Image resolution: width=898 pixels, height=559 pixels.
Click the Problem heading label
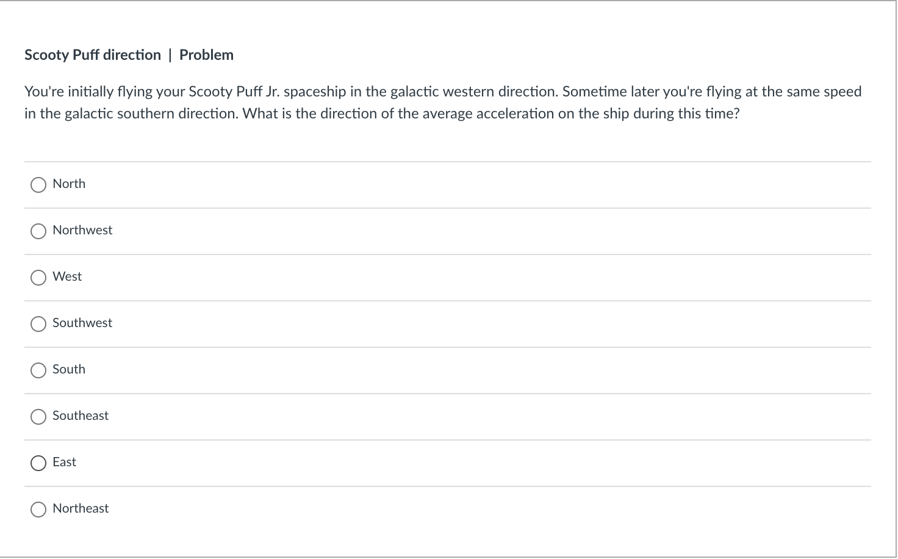(206, 54)
